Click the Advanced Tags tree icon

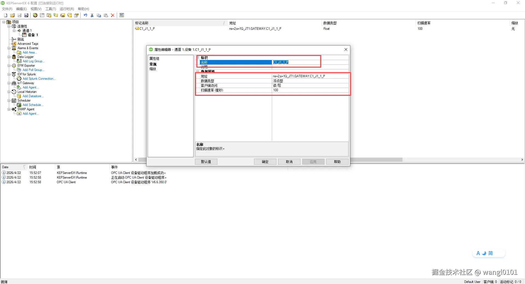14,44
